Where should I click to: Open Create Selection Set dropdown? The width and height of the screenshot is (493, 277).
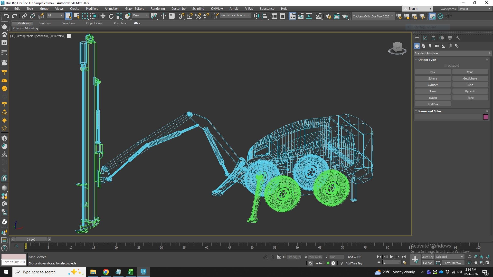pyautogui.click(x=235, y=15)
